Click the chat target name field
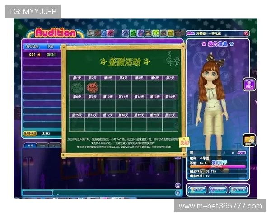The image size is (271, 217). click(37, 193)
